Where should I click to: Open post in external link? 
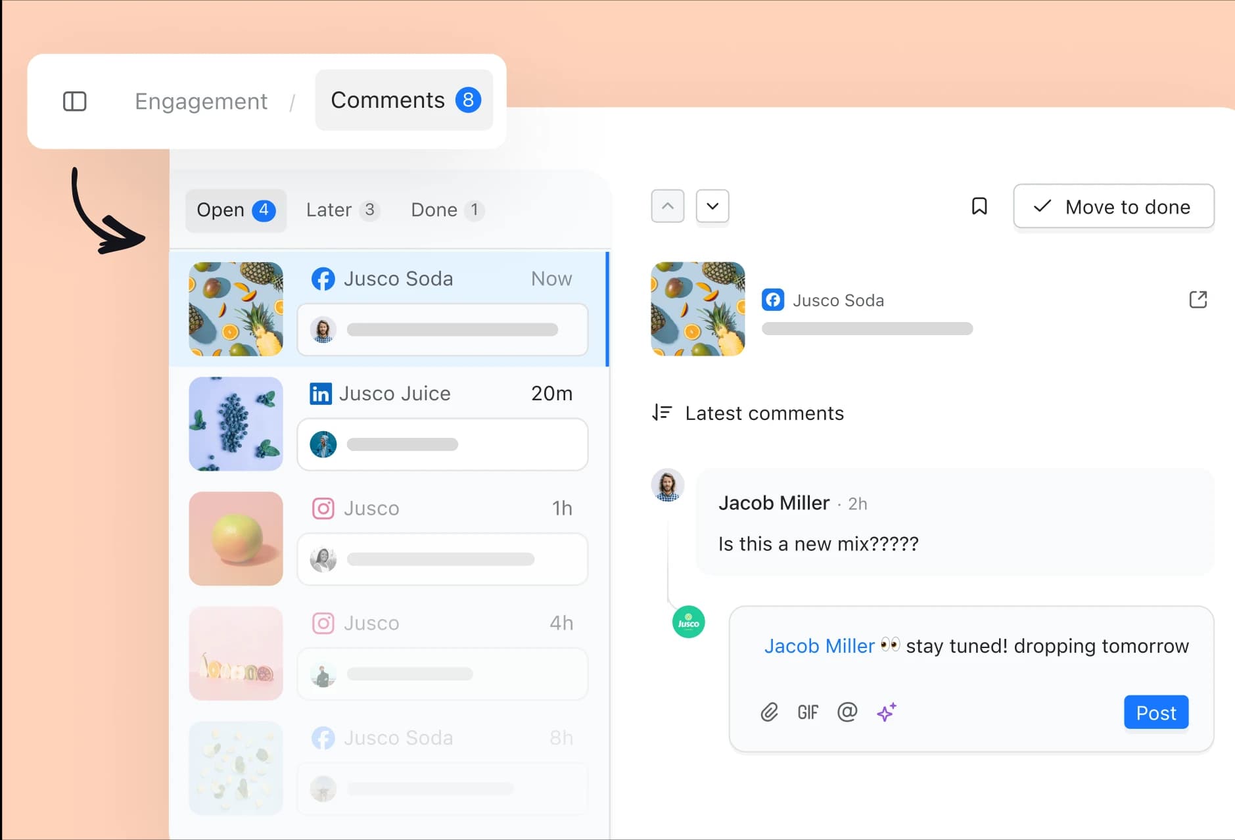click(x=1198, y=300)
